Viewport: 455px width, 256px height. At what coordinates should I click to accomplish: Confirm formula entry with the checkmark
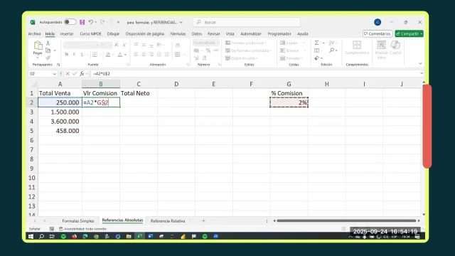(x=74, y=74)
